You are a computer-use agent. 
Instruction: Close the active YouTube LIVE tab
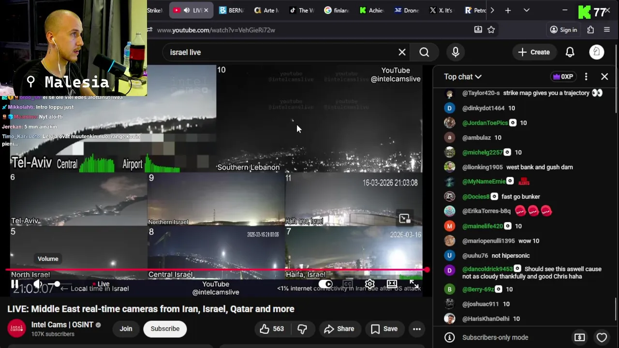206,10
